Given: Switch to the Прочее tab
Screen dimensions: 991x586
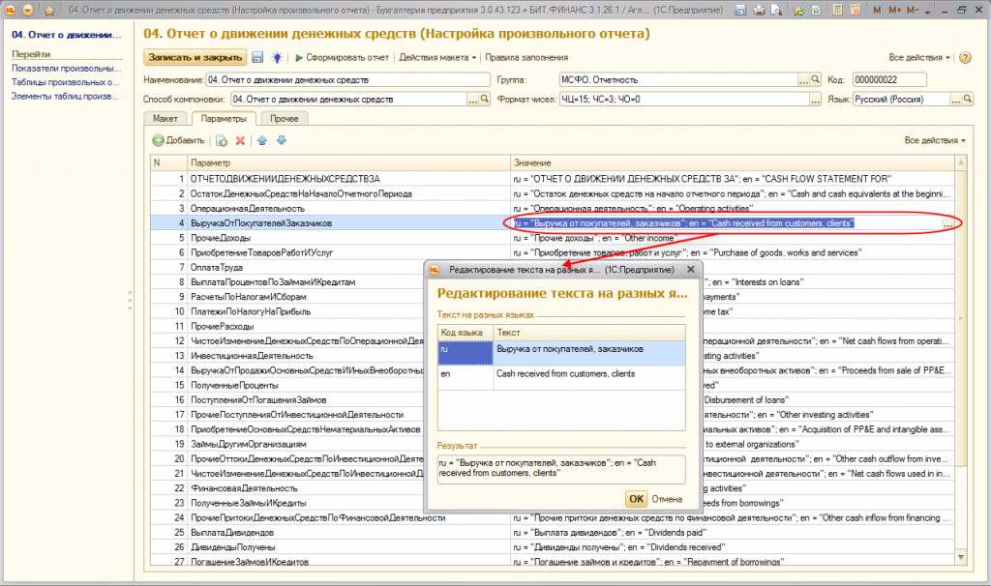Looking at the screenshot, I should point(285,119).
